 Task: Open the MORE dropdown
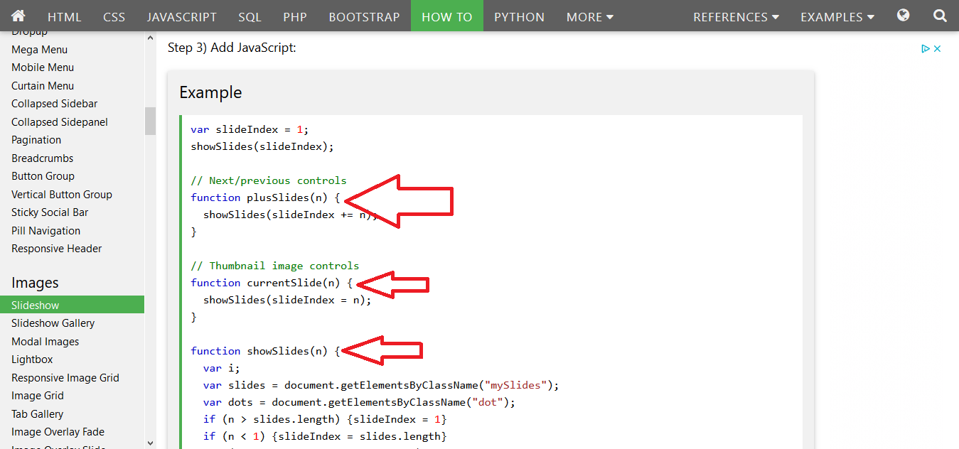tap(589, 16)
